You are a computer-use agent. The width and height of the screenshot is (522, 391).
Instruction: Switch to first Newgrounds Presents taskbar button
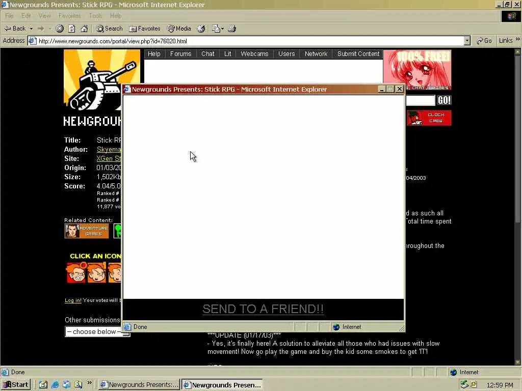pyautogui.click(x=140, y=385)
